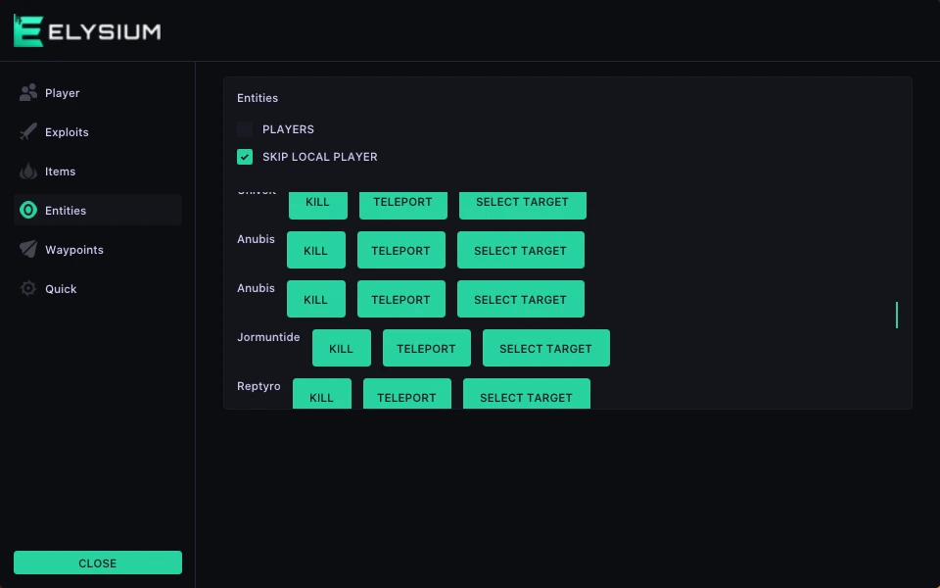The image size is (940, 588).
Task: Enable the PLAYERS checkbox
Action: tap(245, 129)
